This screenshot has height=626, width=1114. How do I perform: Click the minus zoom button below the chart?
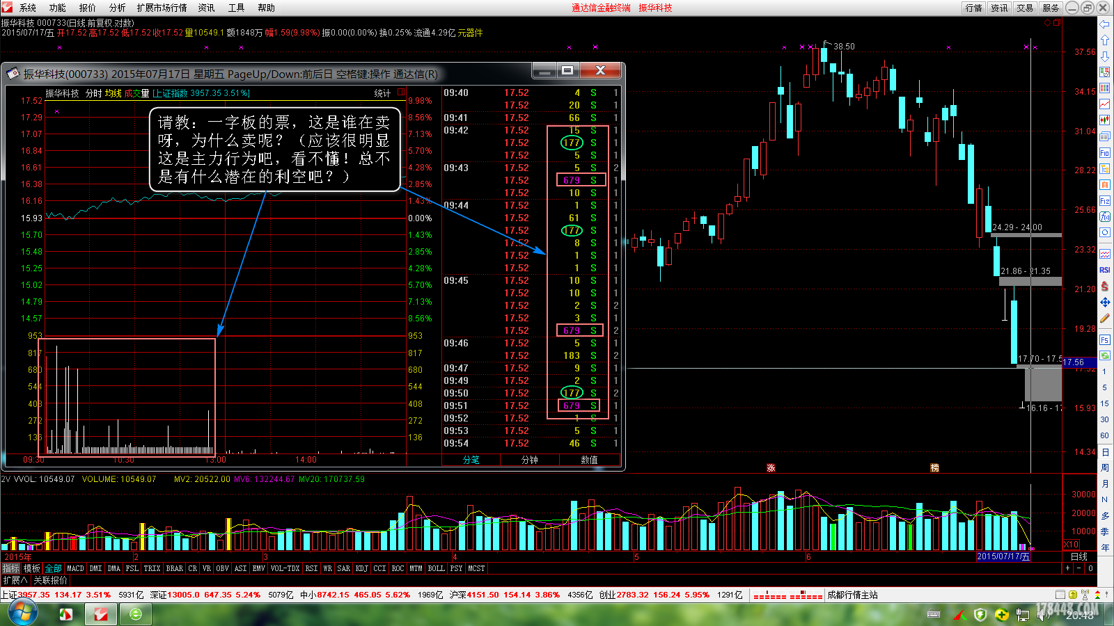coord(1079,568)
